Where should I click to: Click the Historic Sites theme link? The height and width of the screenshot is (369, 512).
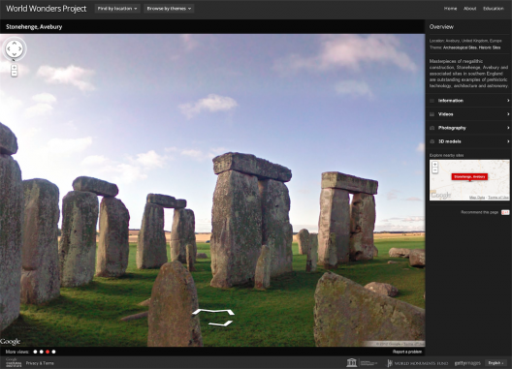[490, 47]
